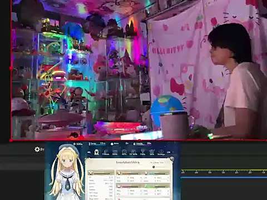Click the currency coin icon showing 500c
267x200 pixels.
[x=75, y=144]
